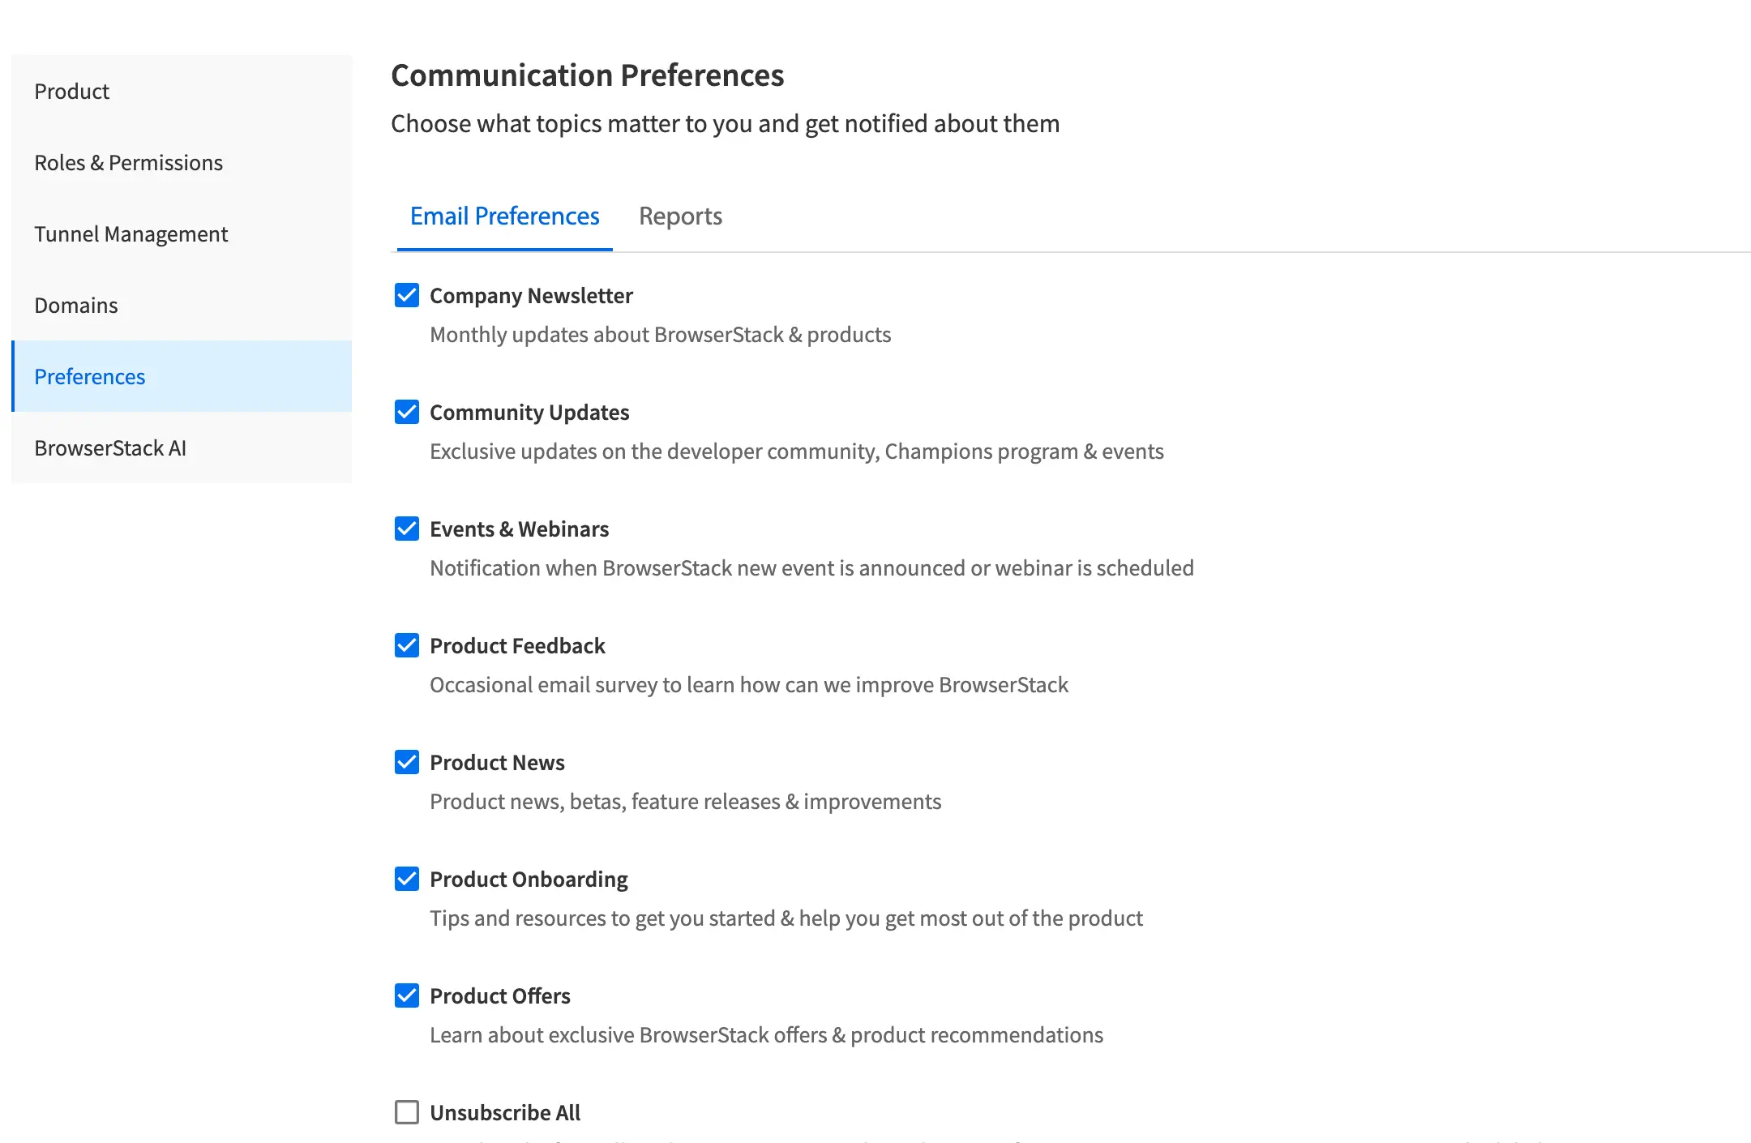The height and width of the screenshot is (1143, 1751).
Task: Click the Email Preferences tab
Action: point(504,216)
